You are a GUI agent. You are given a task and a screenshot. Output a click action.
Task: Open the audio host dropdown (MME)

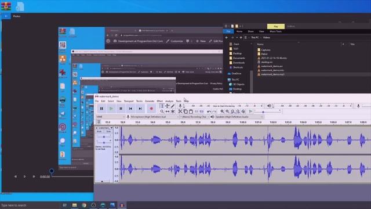110,117
